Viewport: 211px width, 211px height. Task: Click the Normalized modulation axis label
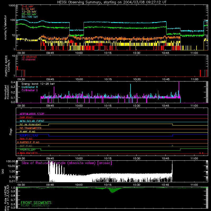tap(7, 92)
